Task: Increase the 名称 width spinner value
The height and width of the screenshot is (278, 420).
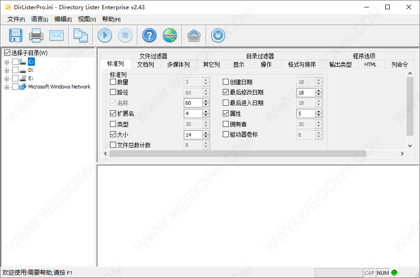Action: [206, 101]
